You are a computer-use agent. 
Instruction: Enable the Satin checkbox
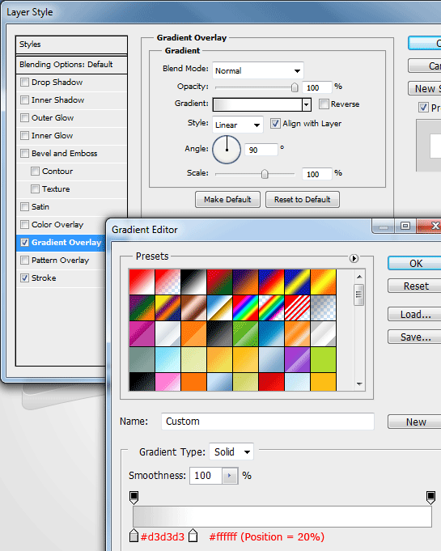(24, 207)
